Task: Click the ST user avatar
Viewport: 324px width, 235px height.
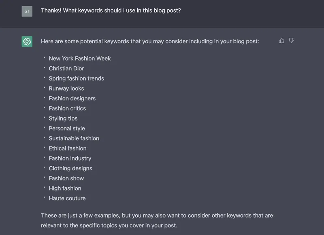Action: (x=27, y=11)
